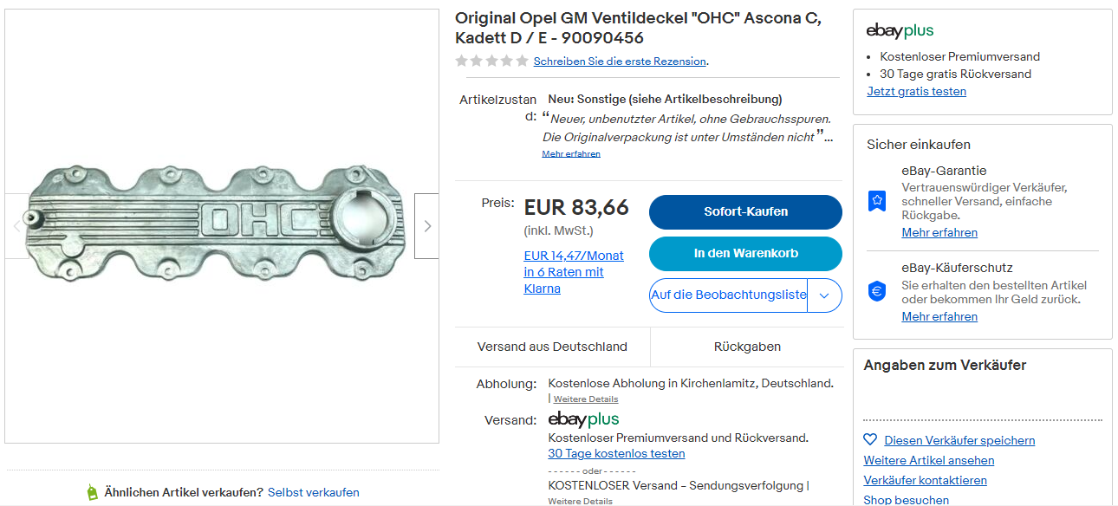Screen dimensions: 1118x506
Task: Expand the Beobachtungsliste dropdown arrow
Action: (x=824, y=295)
